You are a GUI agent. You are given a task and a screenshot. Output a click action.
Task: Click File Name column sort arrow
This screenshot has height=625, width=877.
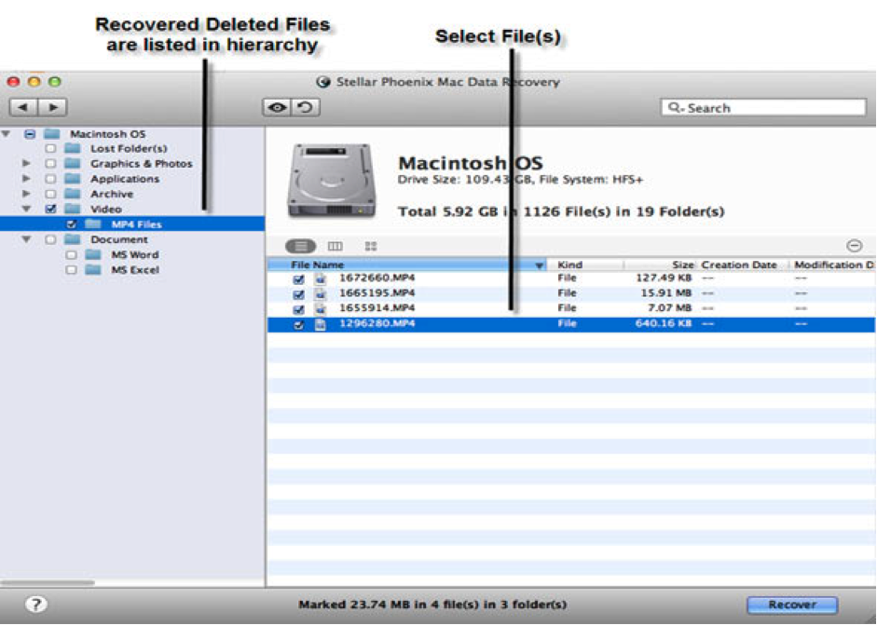coord(540,265)
